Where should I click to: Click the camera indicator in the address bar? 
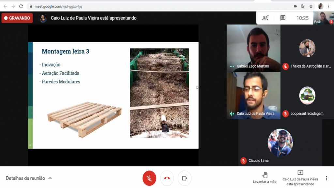click(295, 7)
